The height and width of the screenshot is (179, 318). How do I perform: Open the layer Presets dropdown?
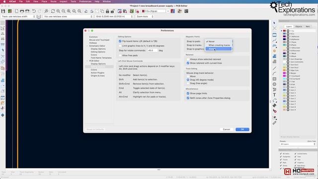[x=298, y=144]
